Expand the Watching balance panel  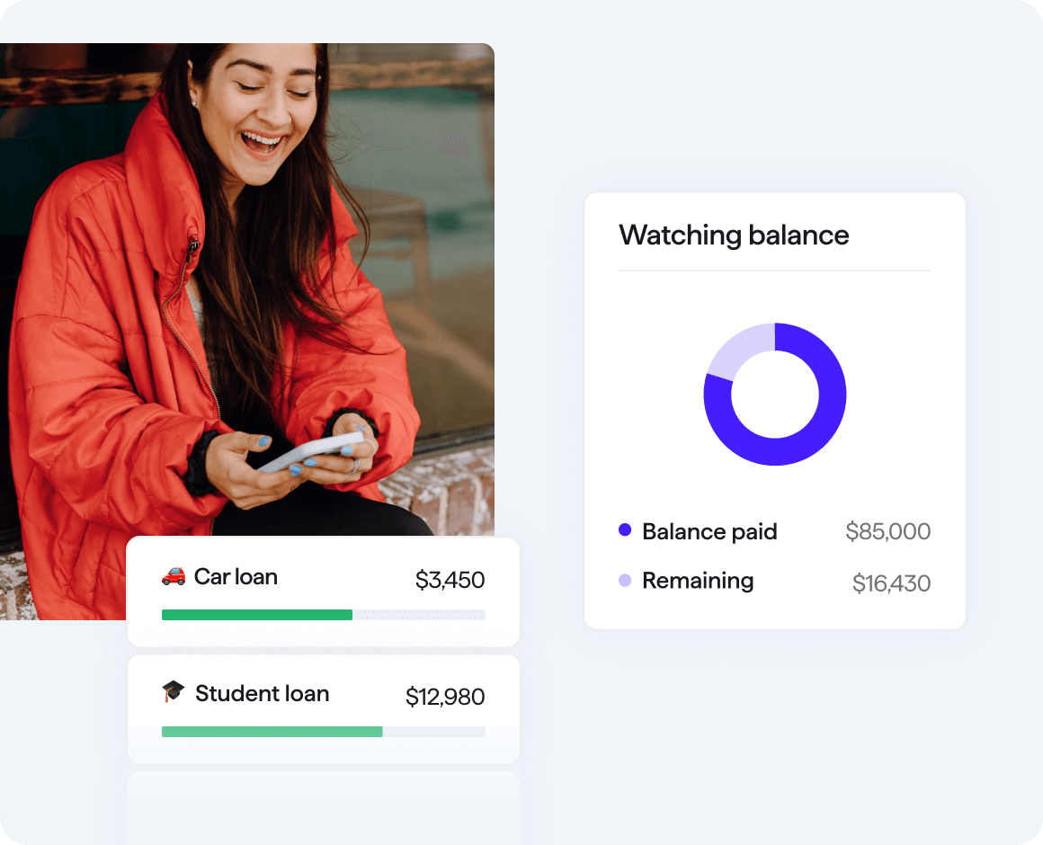tap(774, 409)
